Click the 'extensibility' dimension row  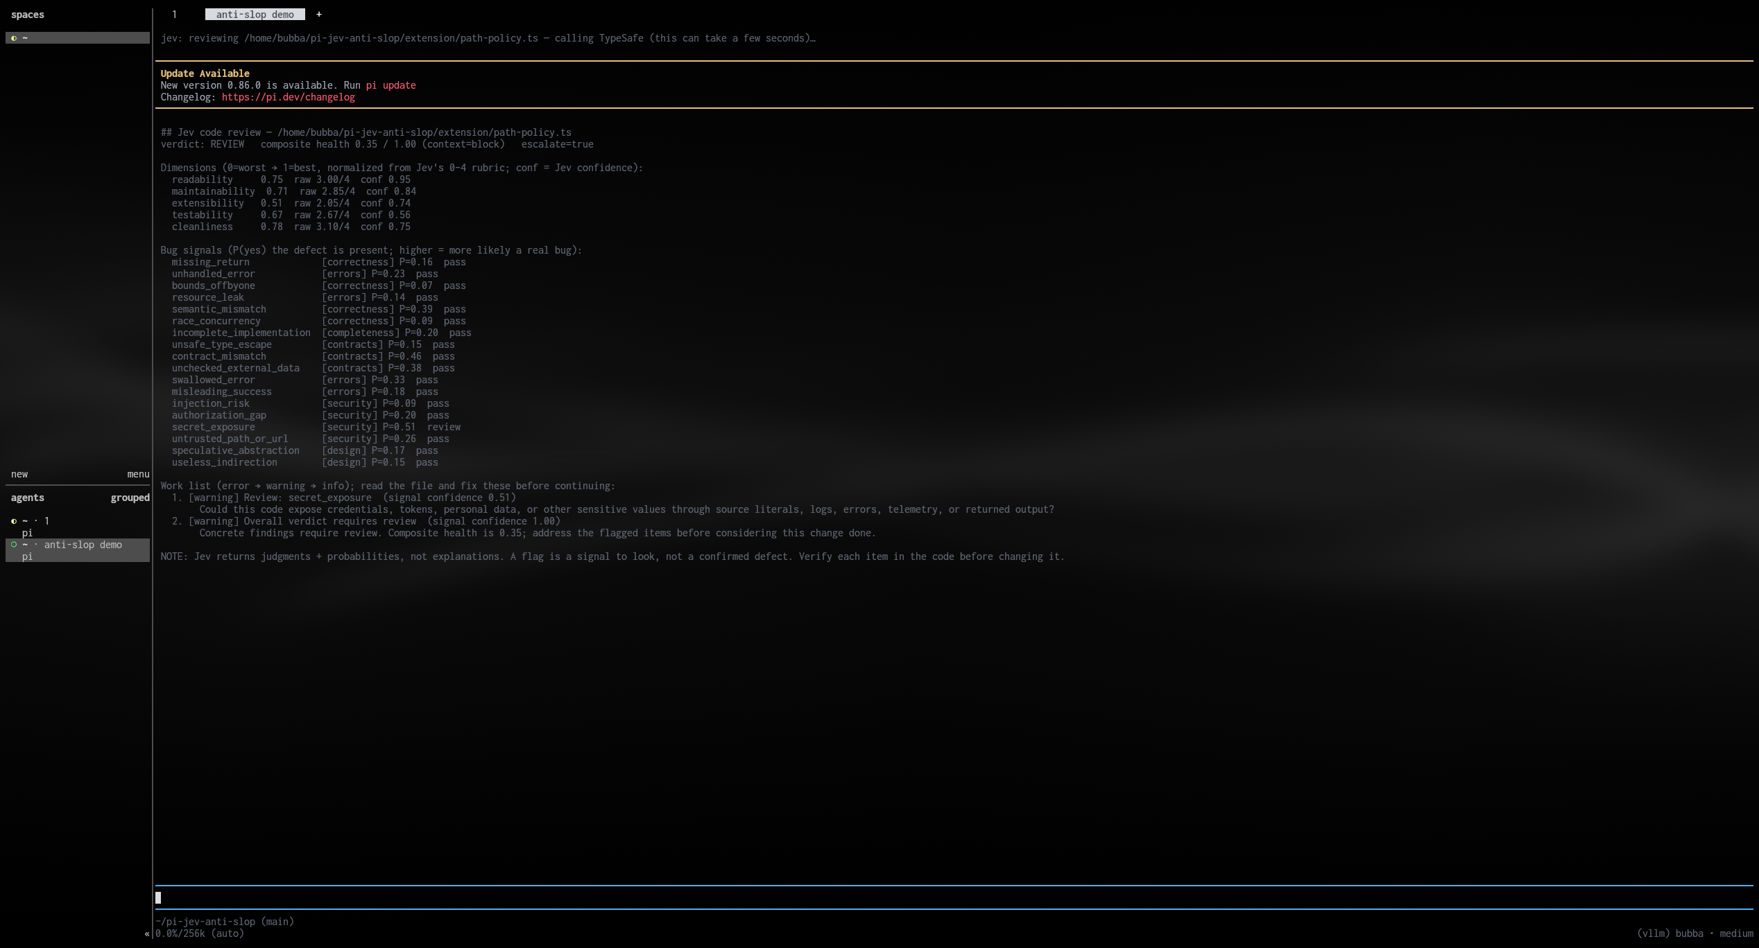coord(291,203)
